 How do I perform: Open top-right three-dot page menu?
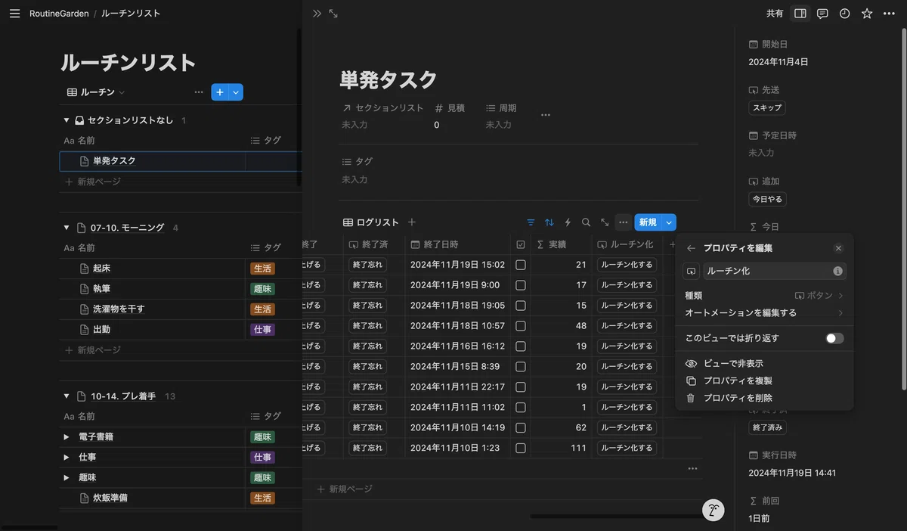point(889,14)
